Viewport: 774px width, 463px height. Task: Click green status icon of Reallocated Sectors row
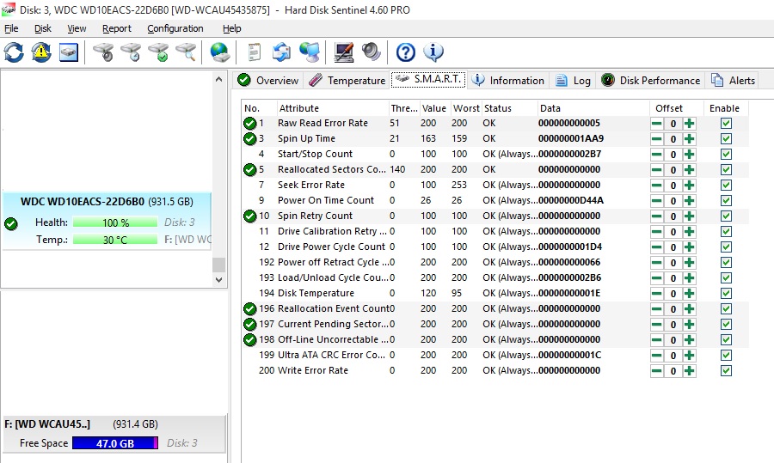pyautogui.click(x=249, y=169)
